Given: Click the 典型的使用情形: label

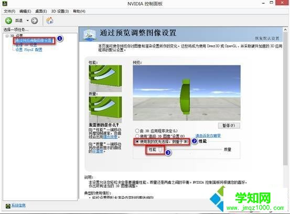Looking at the screenshot, I should (98, 193).
